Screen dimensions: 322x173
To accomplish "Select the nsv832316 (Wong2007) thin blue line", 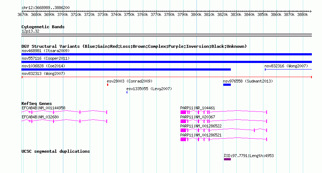I will point(288,69).
